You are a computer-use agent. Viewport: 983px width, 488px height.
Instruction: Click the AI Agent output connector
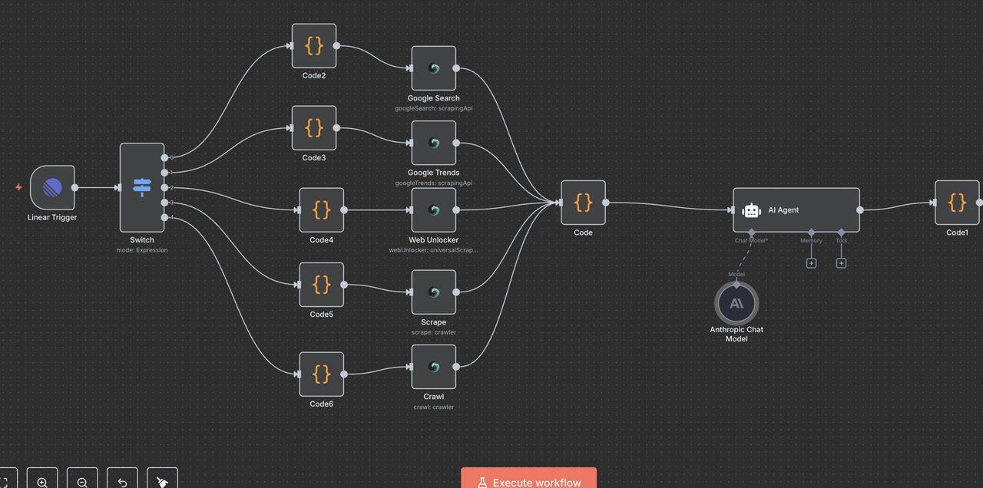(x=859, y=209)
